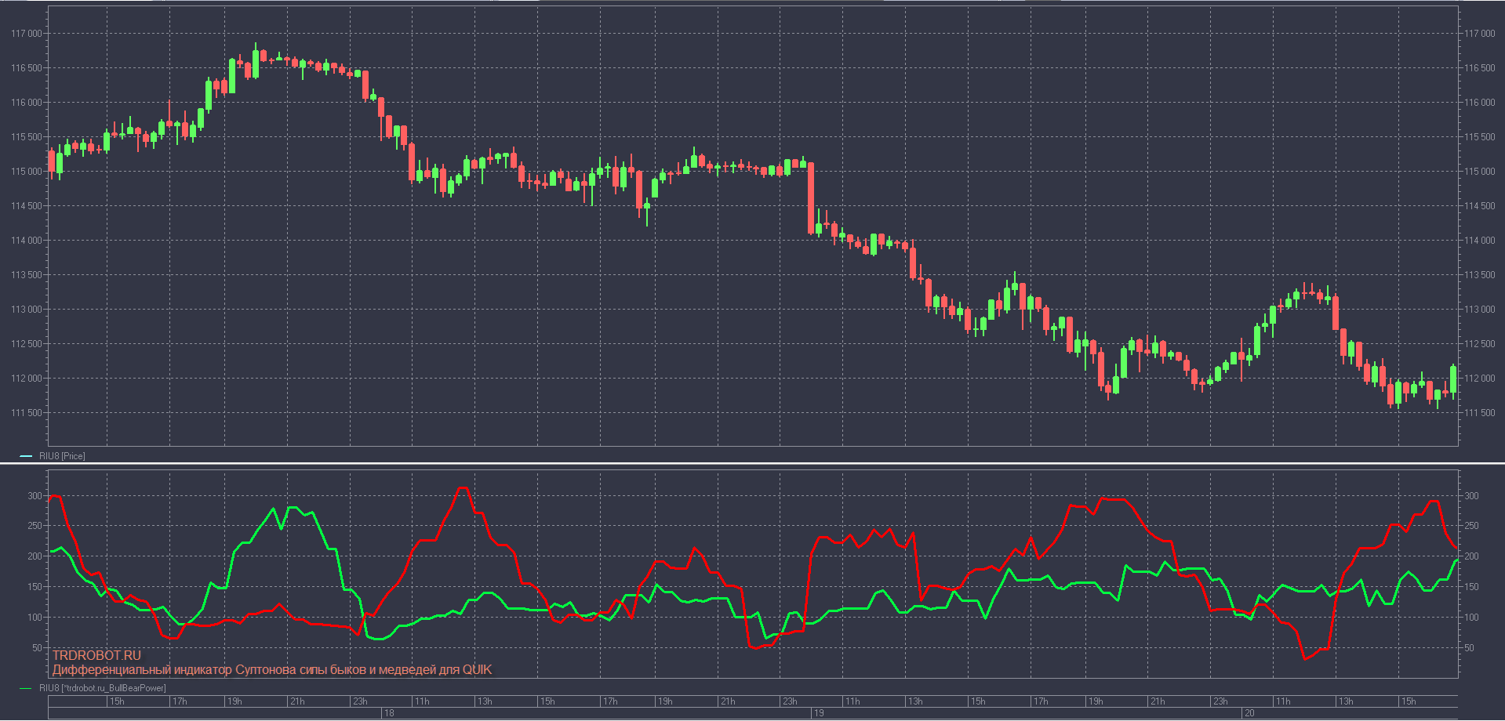The width and height of the screenshot is (1505, 721).
Task: Click the 111 500 label on the right price axis
Action: (x=1479, y=413)
